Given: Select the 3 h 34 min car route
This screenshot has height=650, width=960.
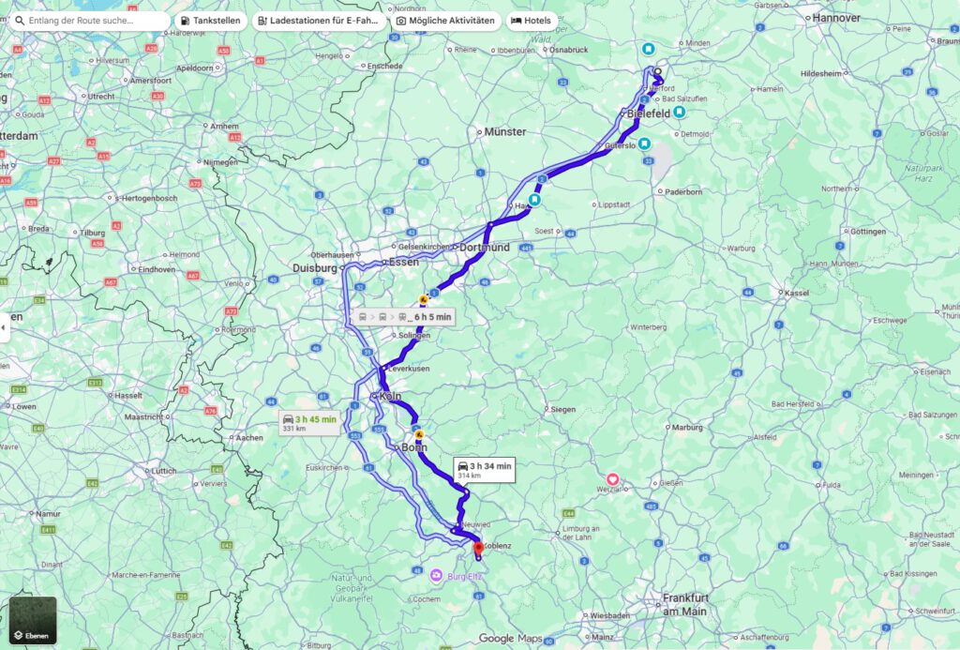Looking at the screenshot, I should point(485,470).
